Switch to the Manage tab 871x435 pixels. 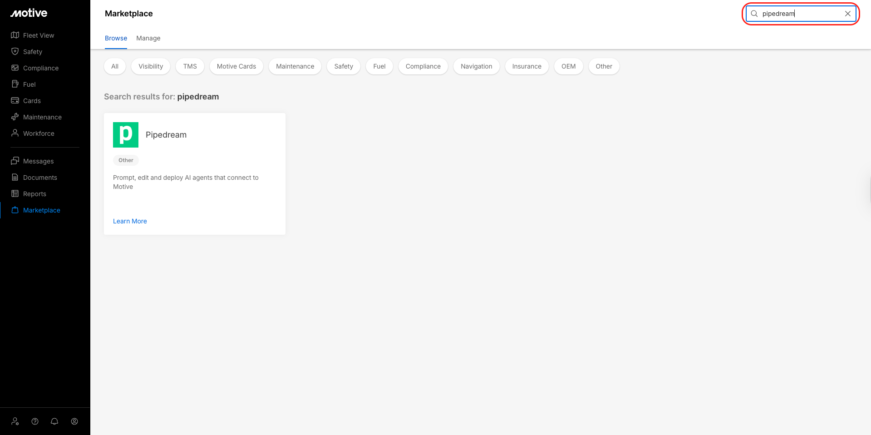[x=148, y=38]
